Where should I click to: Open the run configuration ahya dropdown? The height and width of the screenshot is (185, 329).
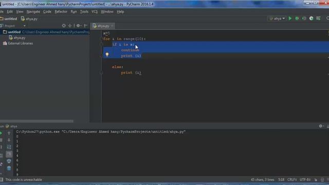[278, 18]
